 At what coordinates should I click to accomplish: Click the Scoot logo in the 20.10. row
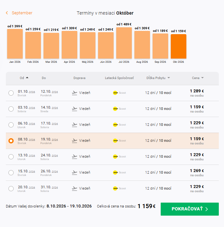[115, 188]
